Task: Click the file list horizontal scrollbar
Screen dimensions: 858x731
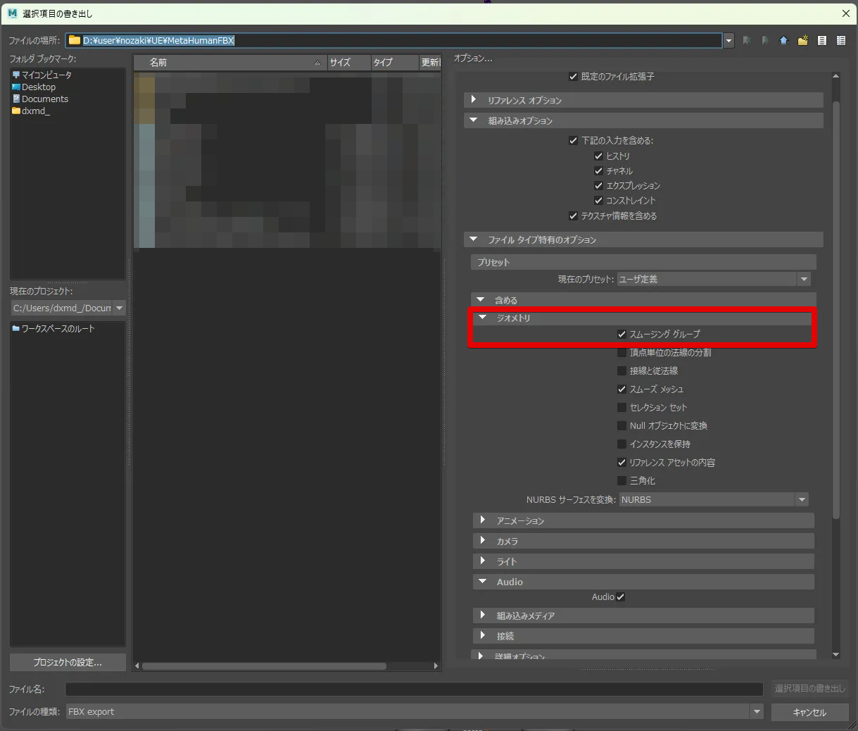Action: [264, 666]
